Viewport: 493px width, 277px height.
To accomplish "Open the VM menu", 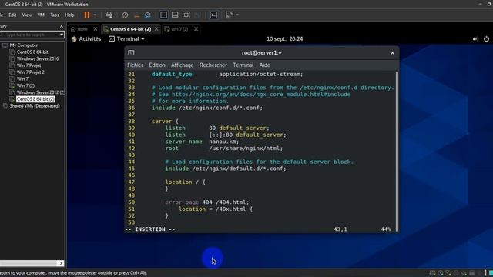I will point(41,15).
